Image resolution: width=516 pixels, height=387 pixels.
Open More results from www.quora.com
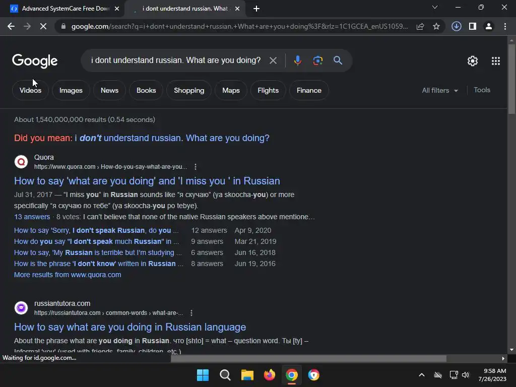[68, 275]
